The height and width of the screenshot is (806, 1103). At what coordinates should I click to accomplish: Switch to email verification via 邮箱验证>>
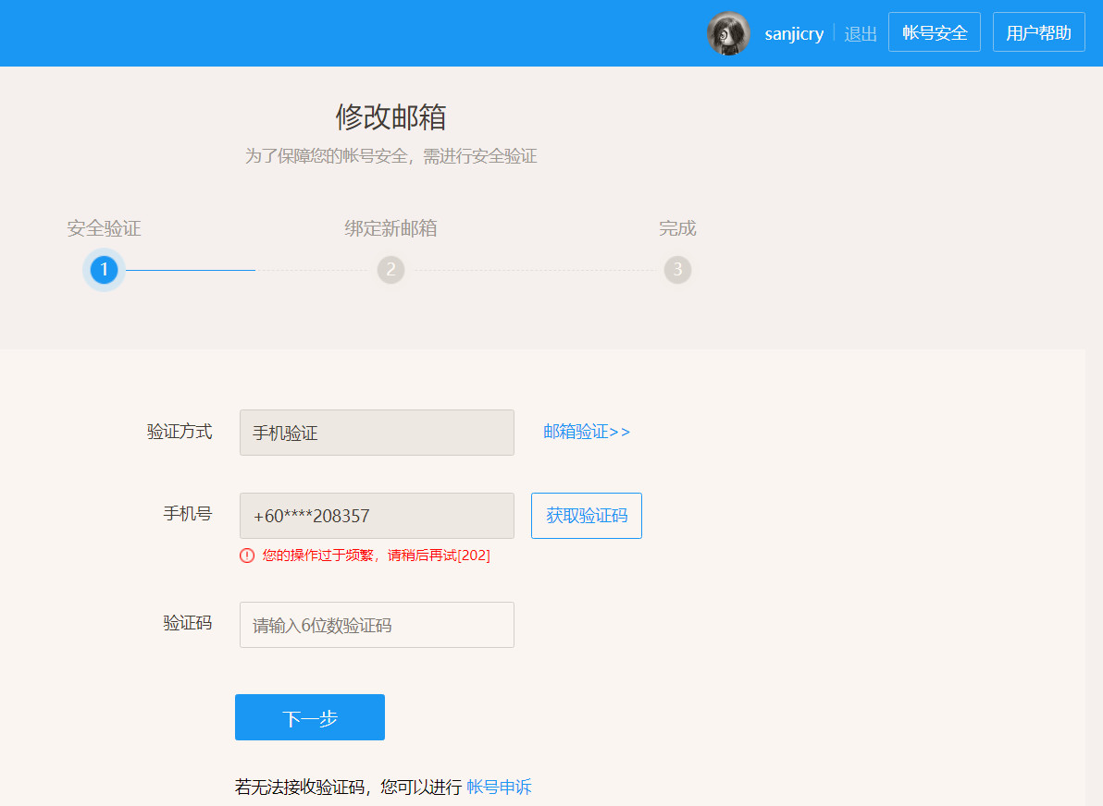click(587, 432)
